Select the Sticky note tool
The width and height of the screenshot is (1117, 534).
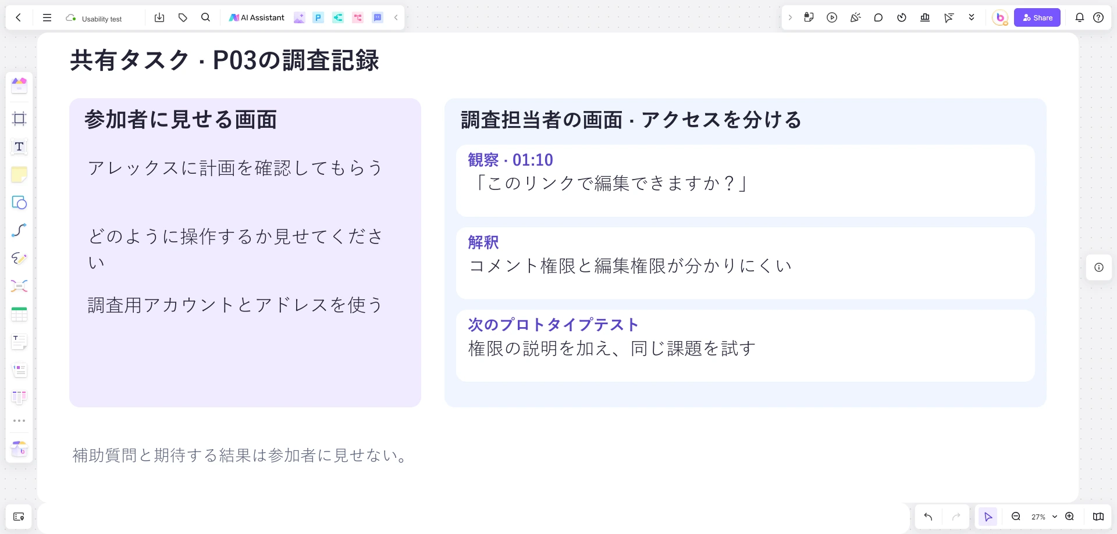[x=19, y=174]
